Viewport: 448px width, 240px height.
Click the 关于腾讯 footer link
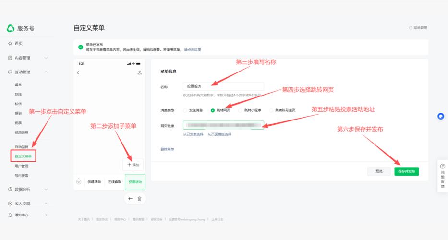84,219
